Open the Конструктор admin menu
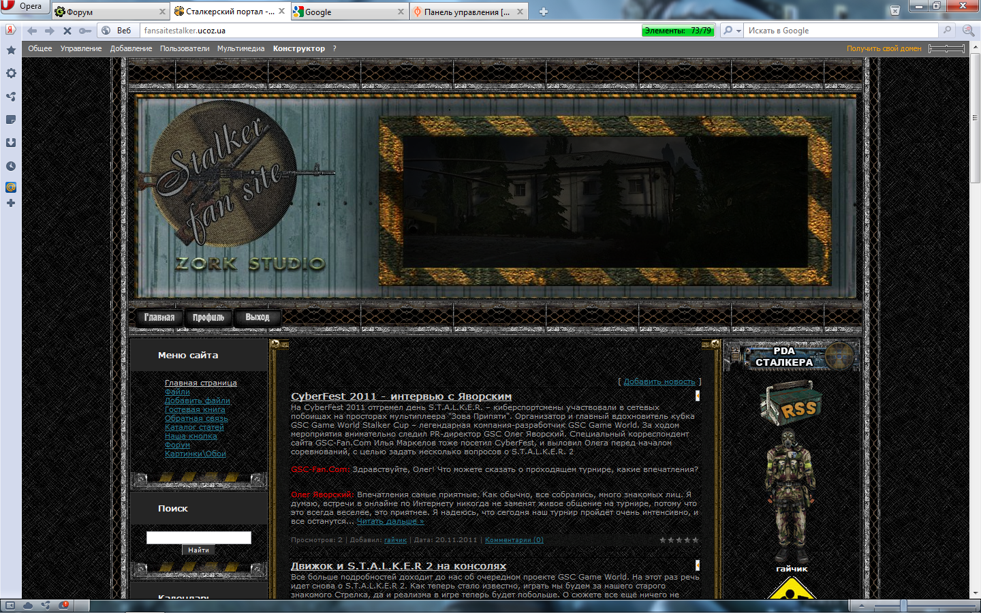Viewport: 981px width, 613px height. coord(299,48)
